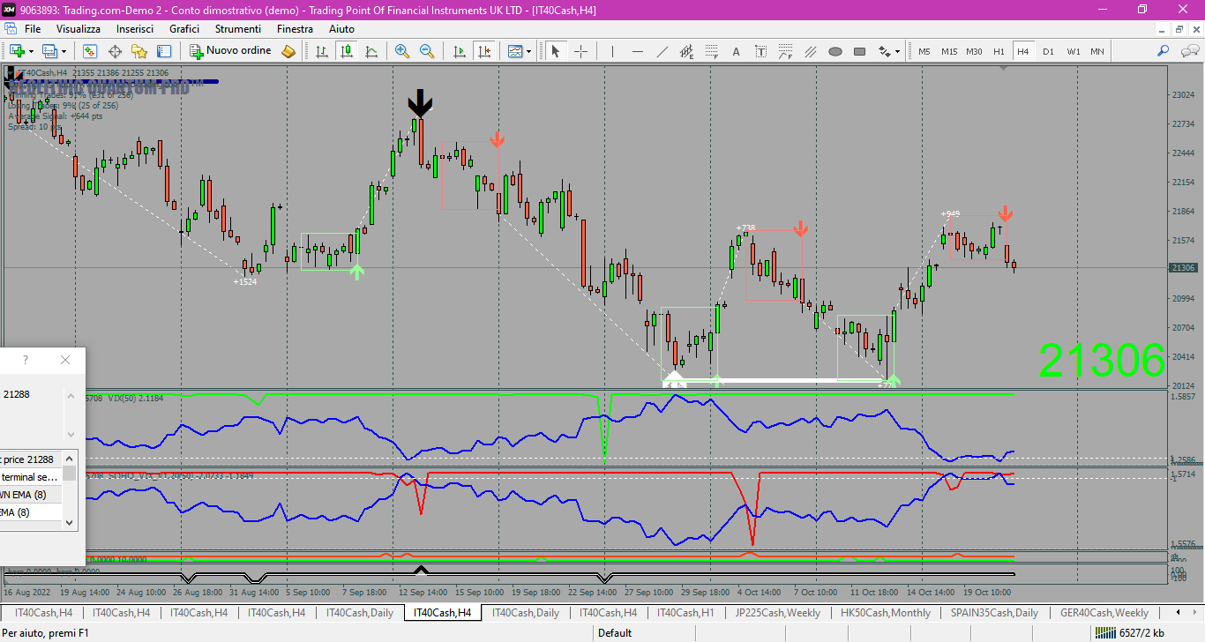The width and height of the screenshot is (1205, 642).
Task: Open the Aiuto menu
Action: pos(341,29)
